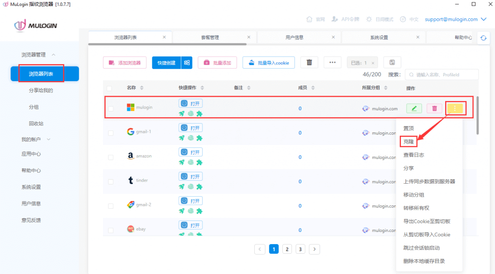Click the pink delete icon in mulogin row

434,108
